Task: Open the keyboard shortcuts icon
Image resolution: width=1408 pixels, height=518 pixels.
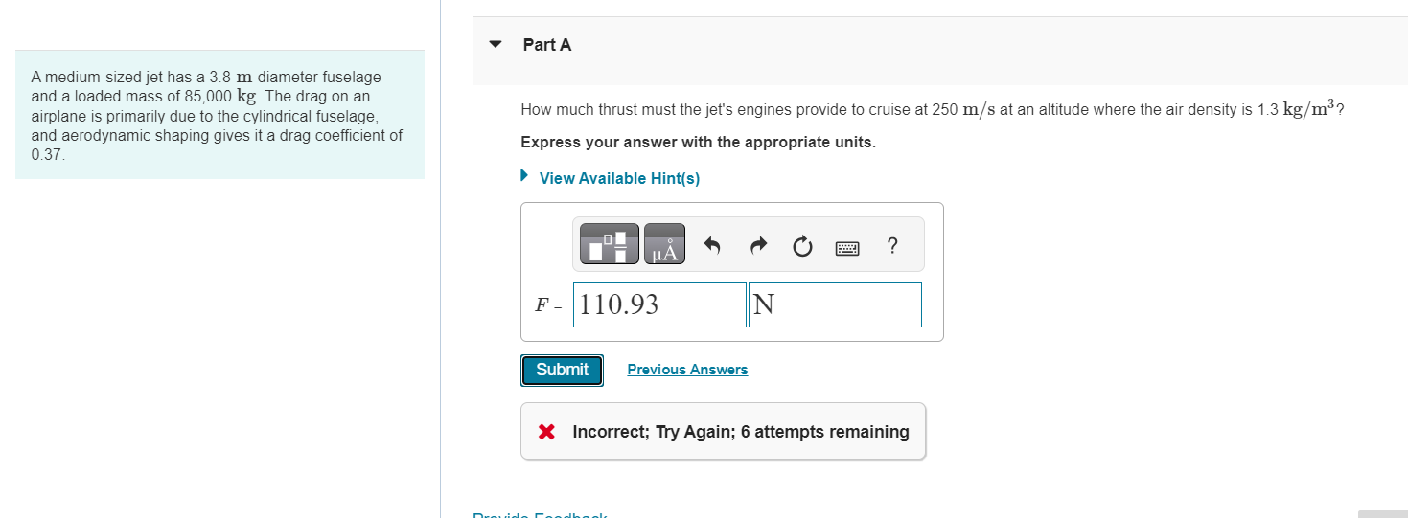Action: point(846,248)
